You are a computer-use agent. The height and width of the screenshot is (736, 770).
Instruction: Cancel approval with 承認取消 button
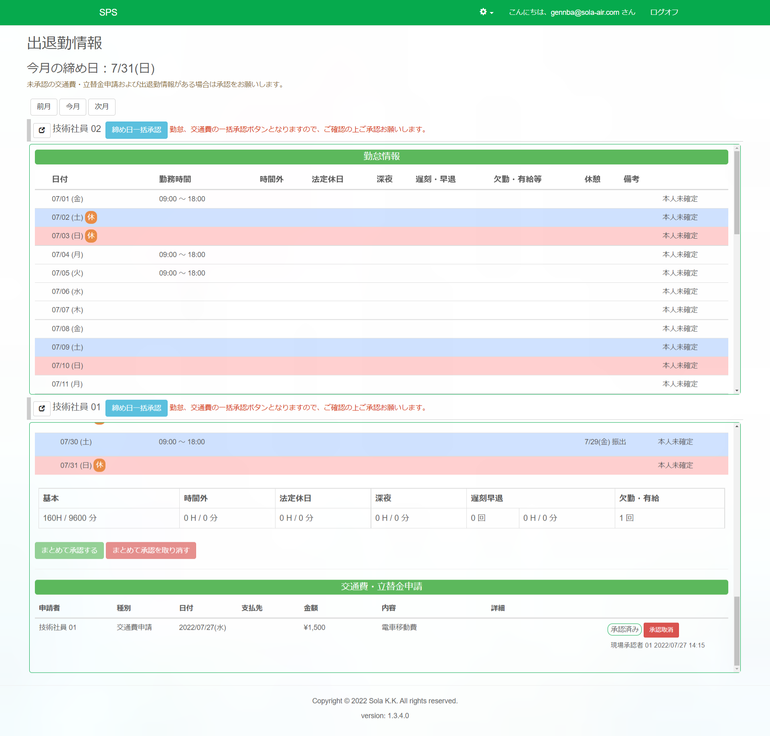661,630
